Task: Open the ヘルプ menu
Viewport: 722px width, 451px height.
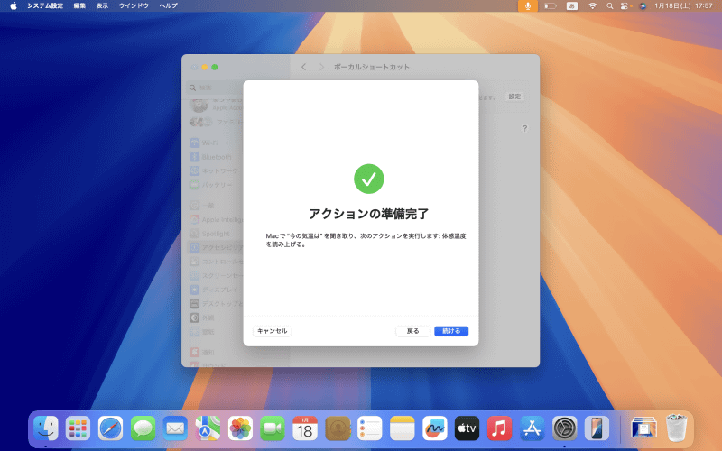Action: 168,5
